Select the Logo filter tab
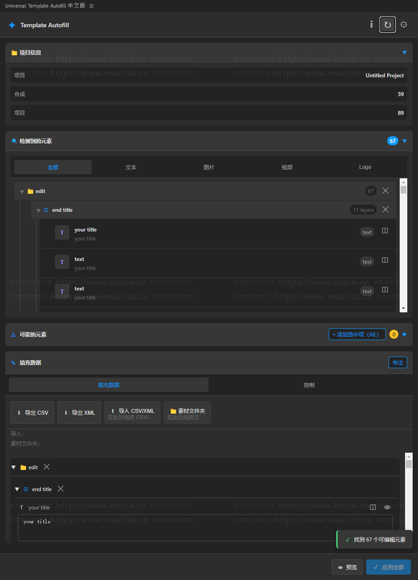The height and width of the screenshot is (580, 418). coord(365,167)
